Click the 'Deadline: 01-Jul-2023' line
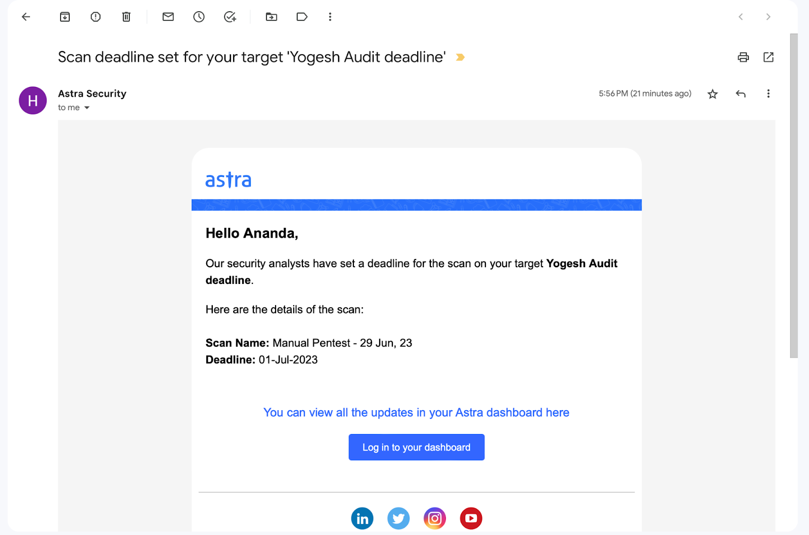Image resolution: width=809 pixels, height=535 pixels. (261, 360)
